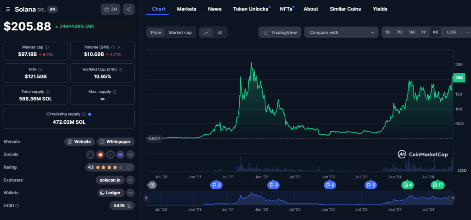Click Max. supply info icon
This screenshot has width=471, height=220.
[115, 92]
